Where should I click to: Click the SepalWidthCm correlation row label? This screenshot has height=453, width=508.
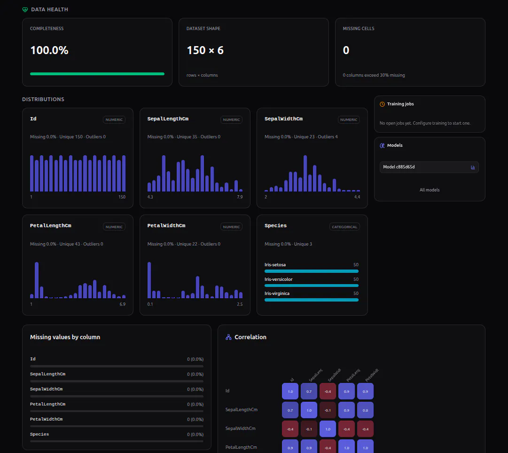coord(241,429)
